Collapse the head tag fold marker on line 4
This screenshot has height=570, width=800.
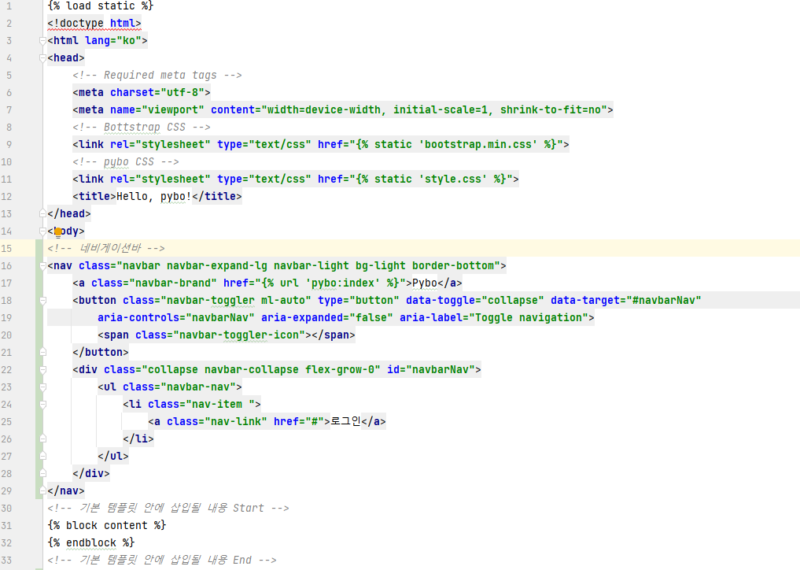click(x=42, y=58)
